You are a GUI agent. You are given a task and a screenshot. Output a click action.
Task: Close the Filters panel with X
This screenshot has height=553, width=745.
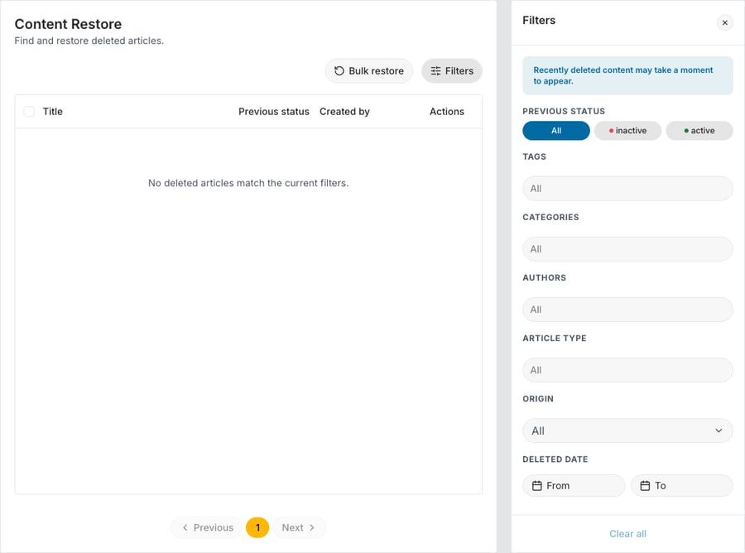point(724,22)
